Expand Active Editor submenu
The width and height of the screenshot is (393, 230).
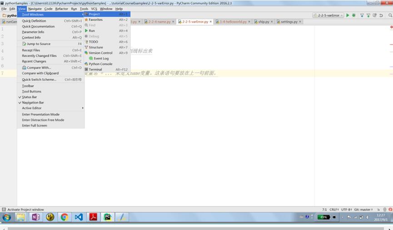51,108
